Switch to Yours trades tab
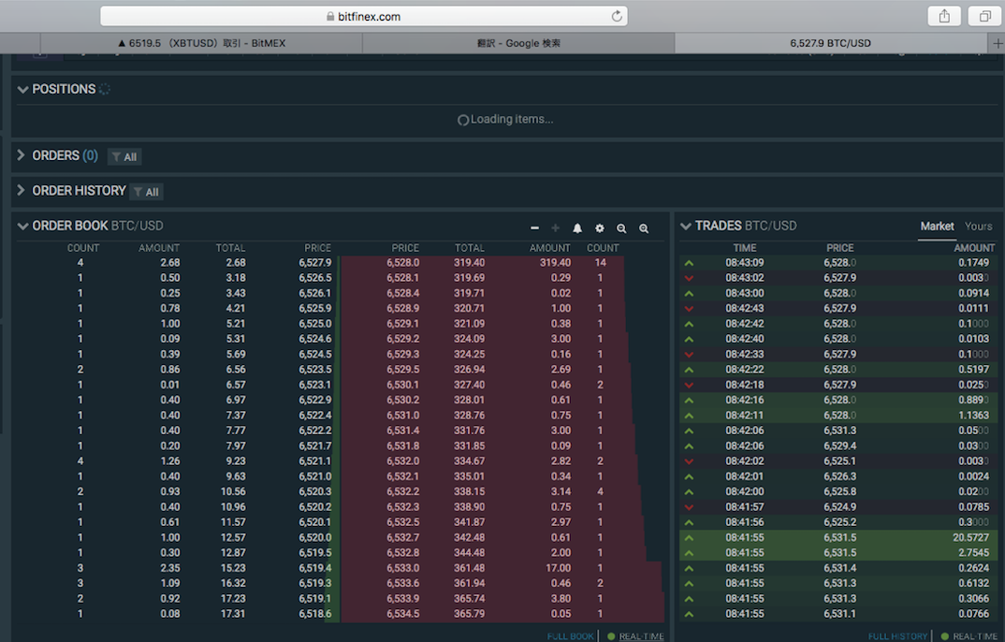The height and width of the screenshot is (642, 1005). (978, 226)
